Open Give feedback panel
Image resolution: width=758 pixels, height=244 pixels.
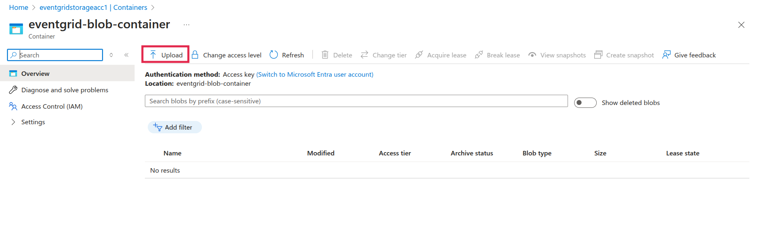click(689, 55)
